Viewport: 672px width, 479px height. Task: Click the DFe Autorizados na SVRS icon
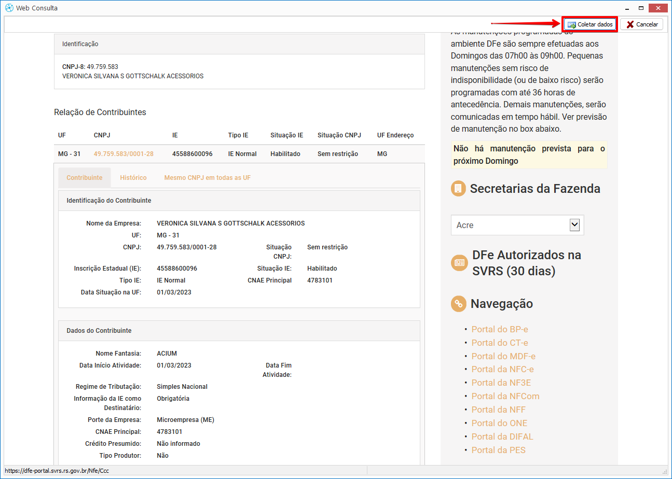click(459, 263)
